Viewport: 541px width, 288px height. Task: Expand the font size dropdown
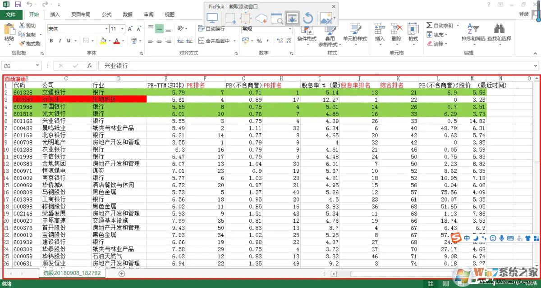pyautogui.click(x=122, y=29)
